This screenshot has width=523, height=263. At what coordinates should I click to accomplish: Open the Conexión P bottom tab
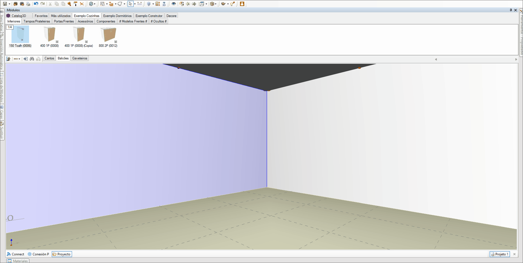click(x=38, y=254)
